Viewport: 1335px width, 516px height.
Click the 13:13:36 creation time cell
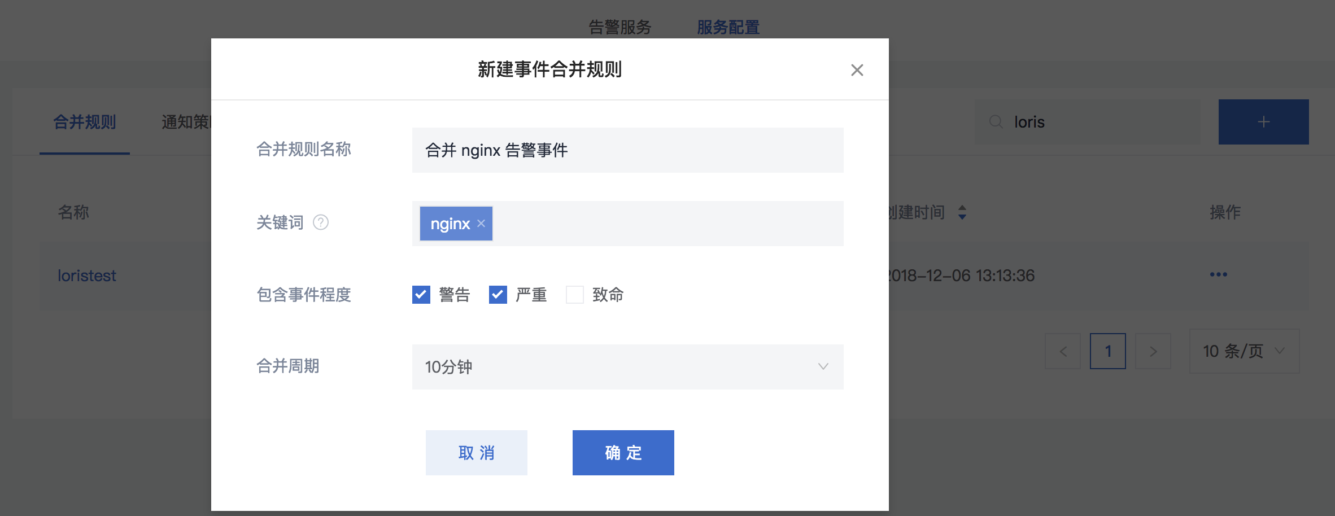coord(962,276)
